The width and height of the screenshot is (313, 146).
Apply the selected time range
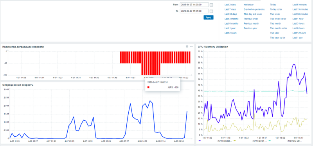[x=209, y=17]
